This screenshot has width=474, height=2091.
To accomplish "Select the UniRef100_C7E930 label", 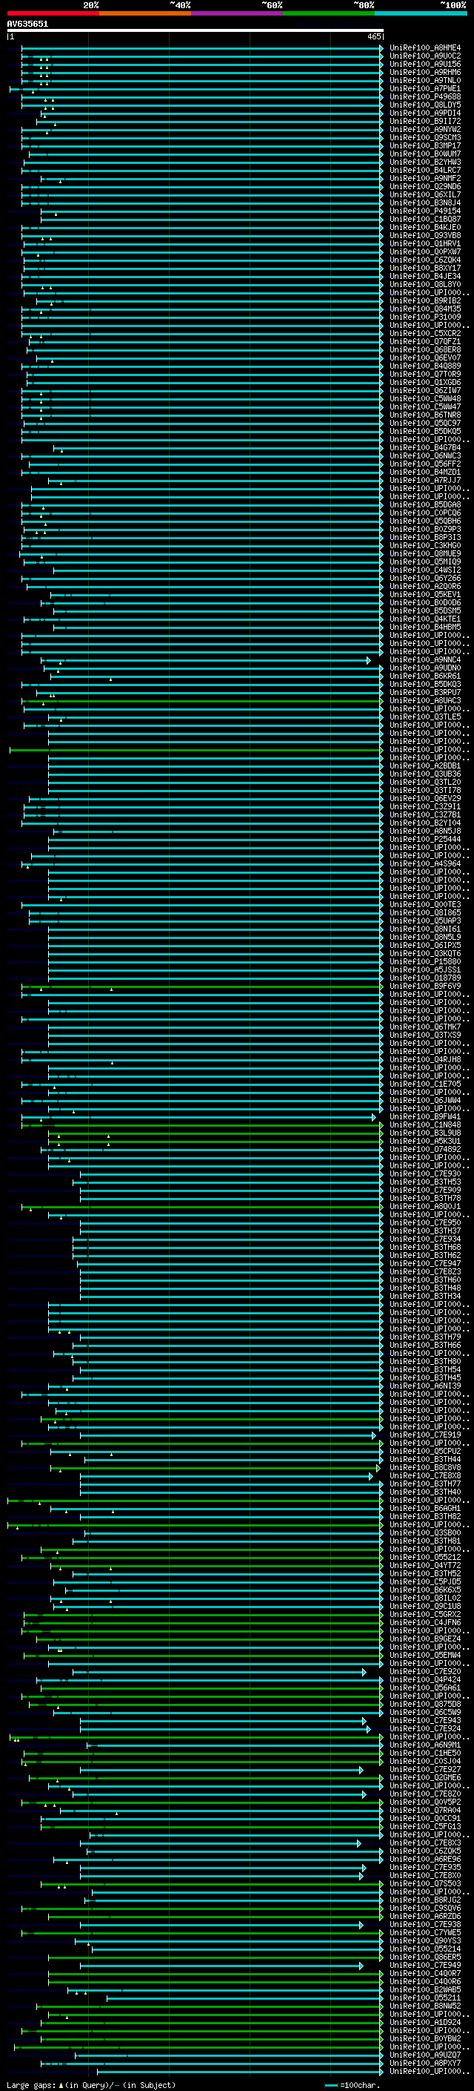I will (424, 1173).
